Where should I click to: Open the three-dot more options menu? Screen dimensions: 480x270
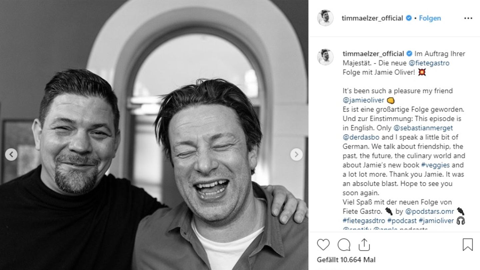click(468, 18)
